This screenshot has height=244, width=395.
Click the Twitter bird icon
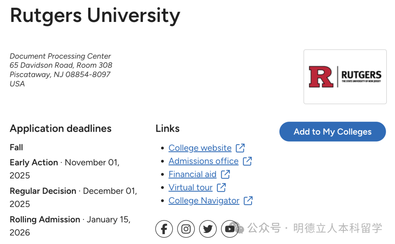click(208, 229)
